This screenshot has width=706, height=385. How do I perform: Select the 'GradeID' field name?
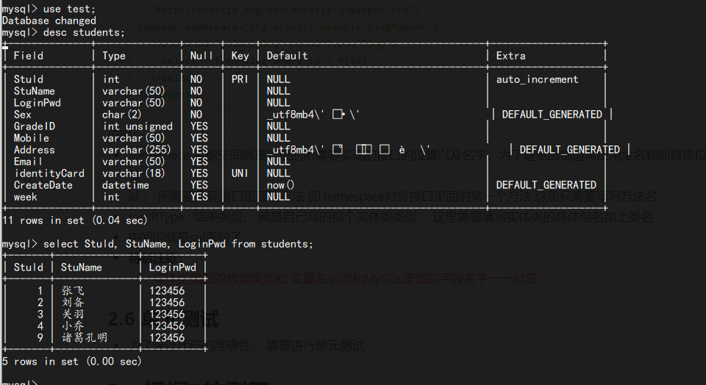(35, 126)
